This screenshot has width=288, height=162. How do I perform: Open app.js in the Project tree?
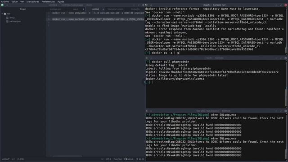12,18
